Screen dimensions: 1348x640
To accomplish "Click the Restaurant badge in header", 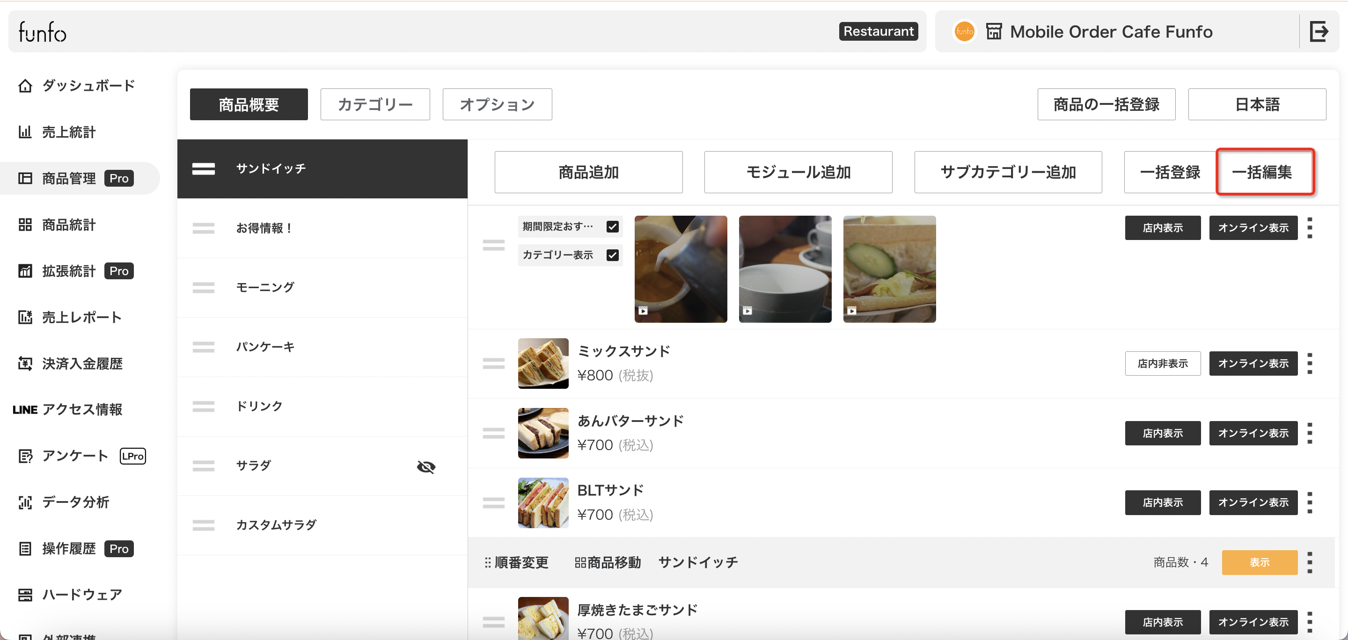I will 878,31.
